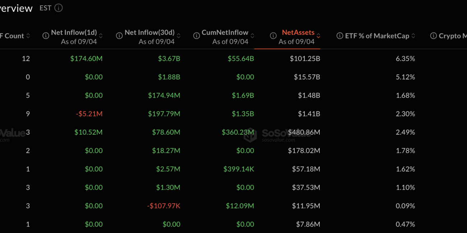Click the NetAssets info icon

273,36
